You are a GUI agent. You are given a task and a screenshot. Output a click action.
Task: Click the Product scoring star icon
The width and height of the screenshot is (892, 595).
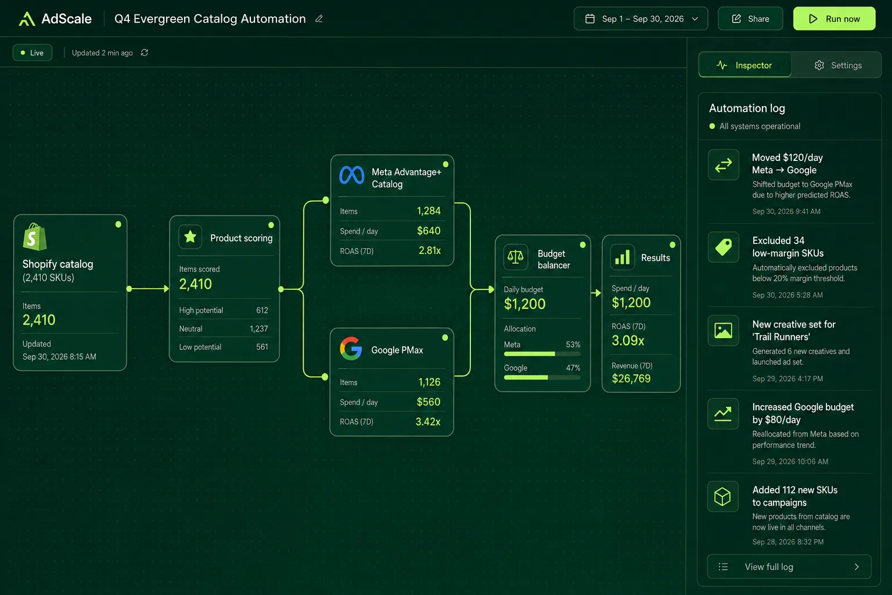[190, 237]
